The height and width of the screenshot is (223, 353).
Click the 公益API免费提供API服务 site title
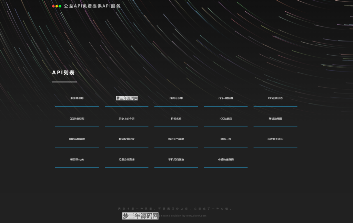click(x=91, y=6)
